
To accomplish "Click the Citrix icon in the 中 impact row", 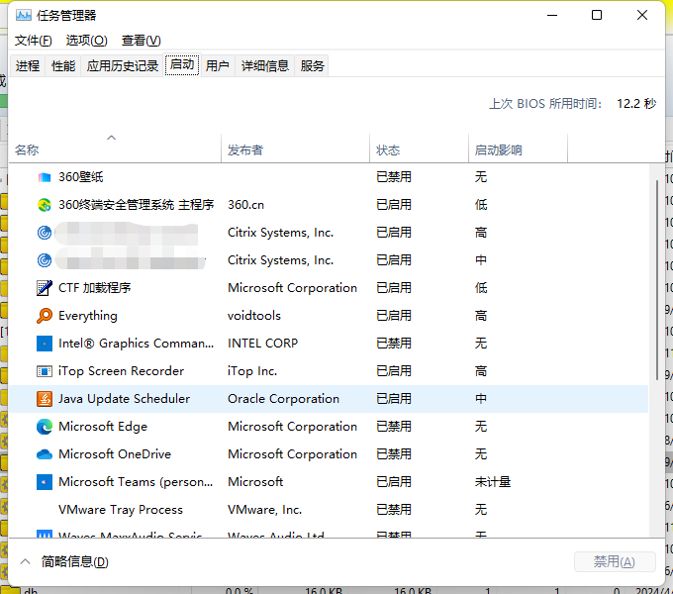I will [x=45, y=260].
